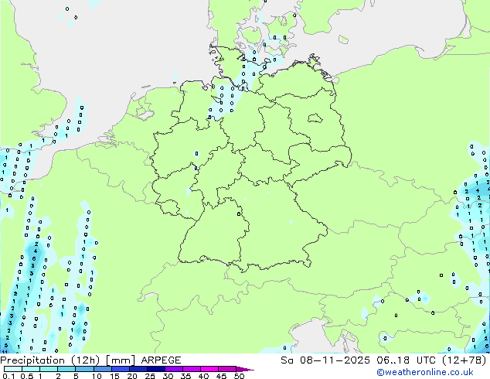Select the 0.1–0.5 mm legend color swatch
The height and width of the screenshot is (379, 490).
[x=13, y=369]
